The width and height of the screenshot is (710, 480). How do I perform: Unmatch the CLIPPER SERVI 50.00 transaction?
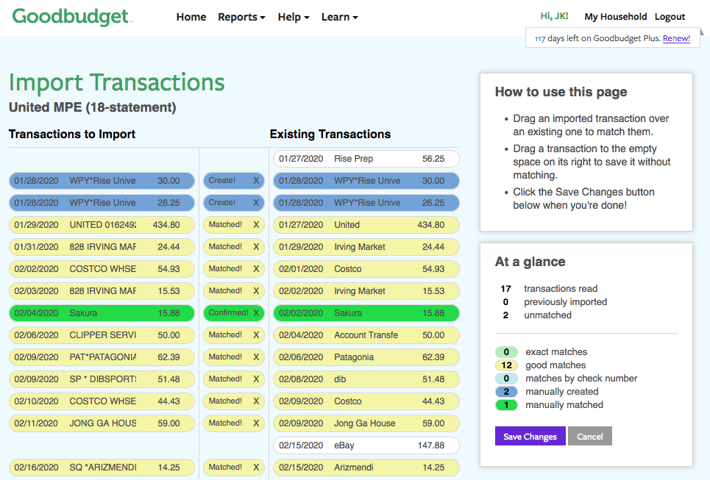pos(256,334)
